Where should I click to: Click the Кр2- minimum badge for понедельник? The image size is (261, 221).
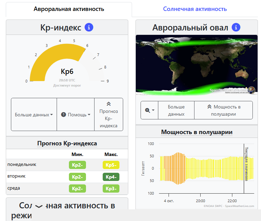[77, 165]
